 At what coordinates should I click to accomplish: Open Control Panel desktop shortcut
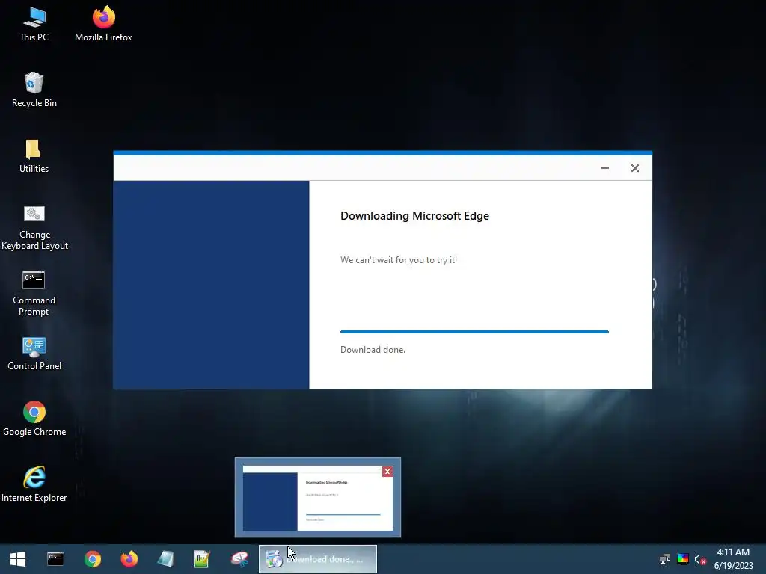[34, 354]
